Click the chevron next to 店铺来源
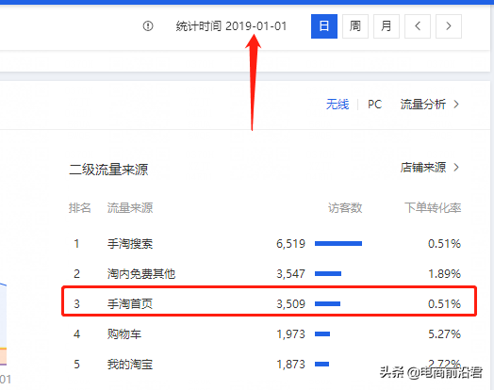The image size is (494, 390). (x=456, y=167)
